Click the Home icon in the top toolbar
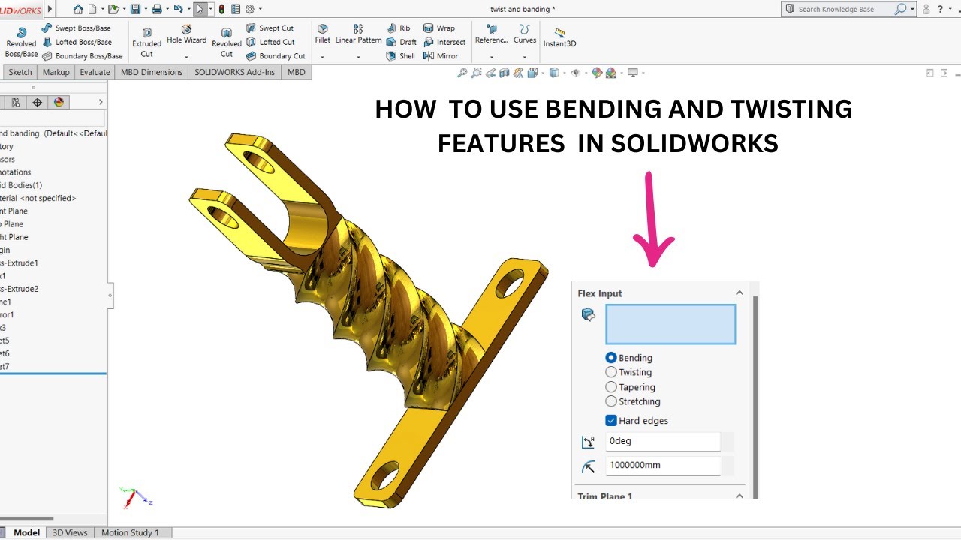The height and width of the screenshot is (540, 961). click(78, 9)
